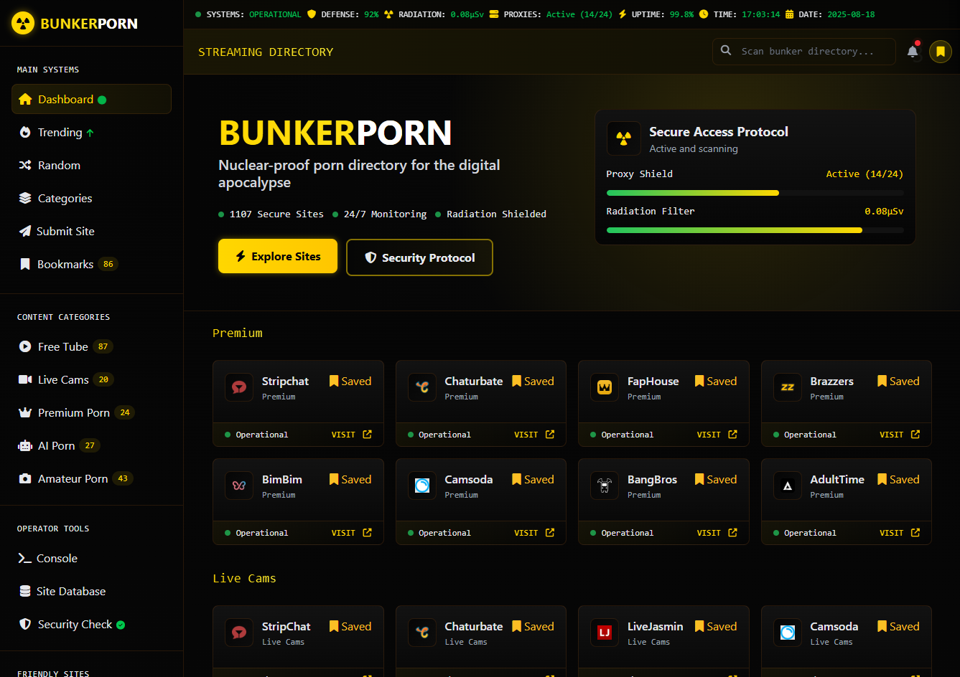Open external link icon on AdultTime card

click(915, 533)
